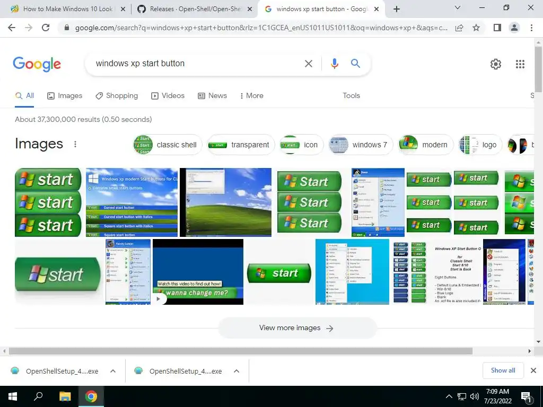Image resolution: width=543 pixels, height=407 pixels.
Task: Open Windows taskbar search
Action: coord(38,396)
